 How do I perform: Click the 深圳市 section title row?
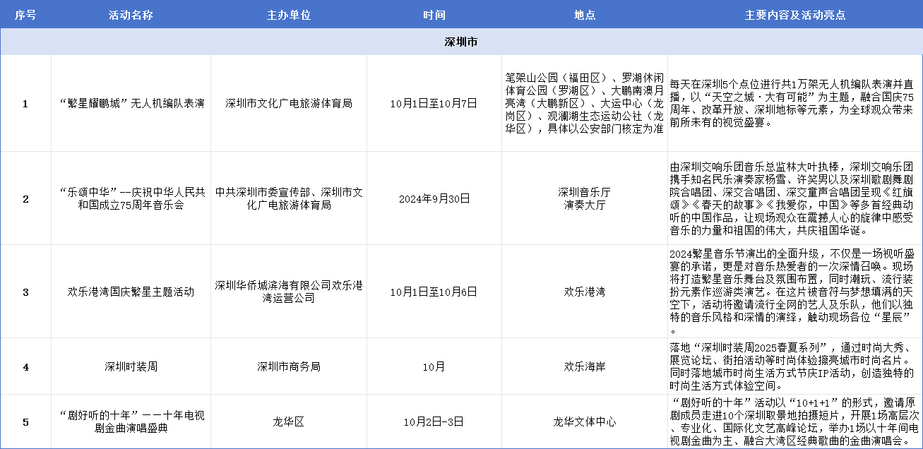pyautogui.click(x=461, y=42)
